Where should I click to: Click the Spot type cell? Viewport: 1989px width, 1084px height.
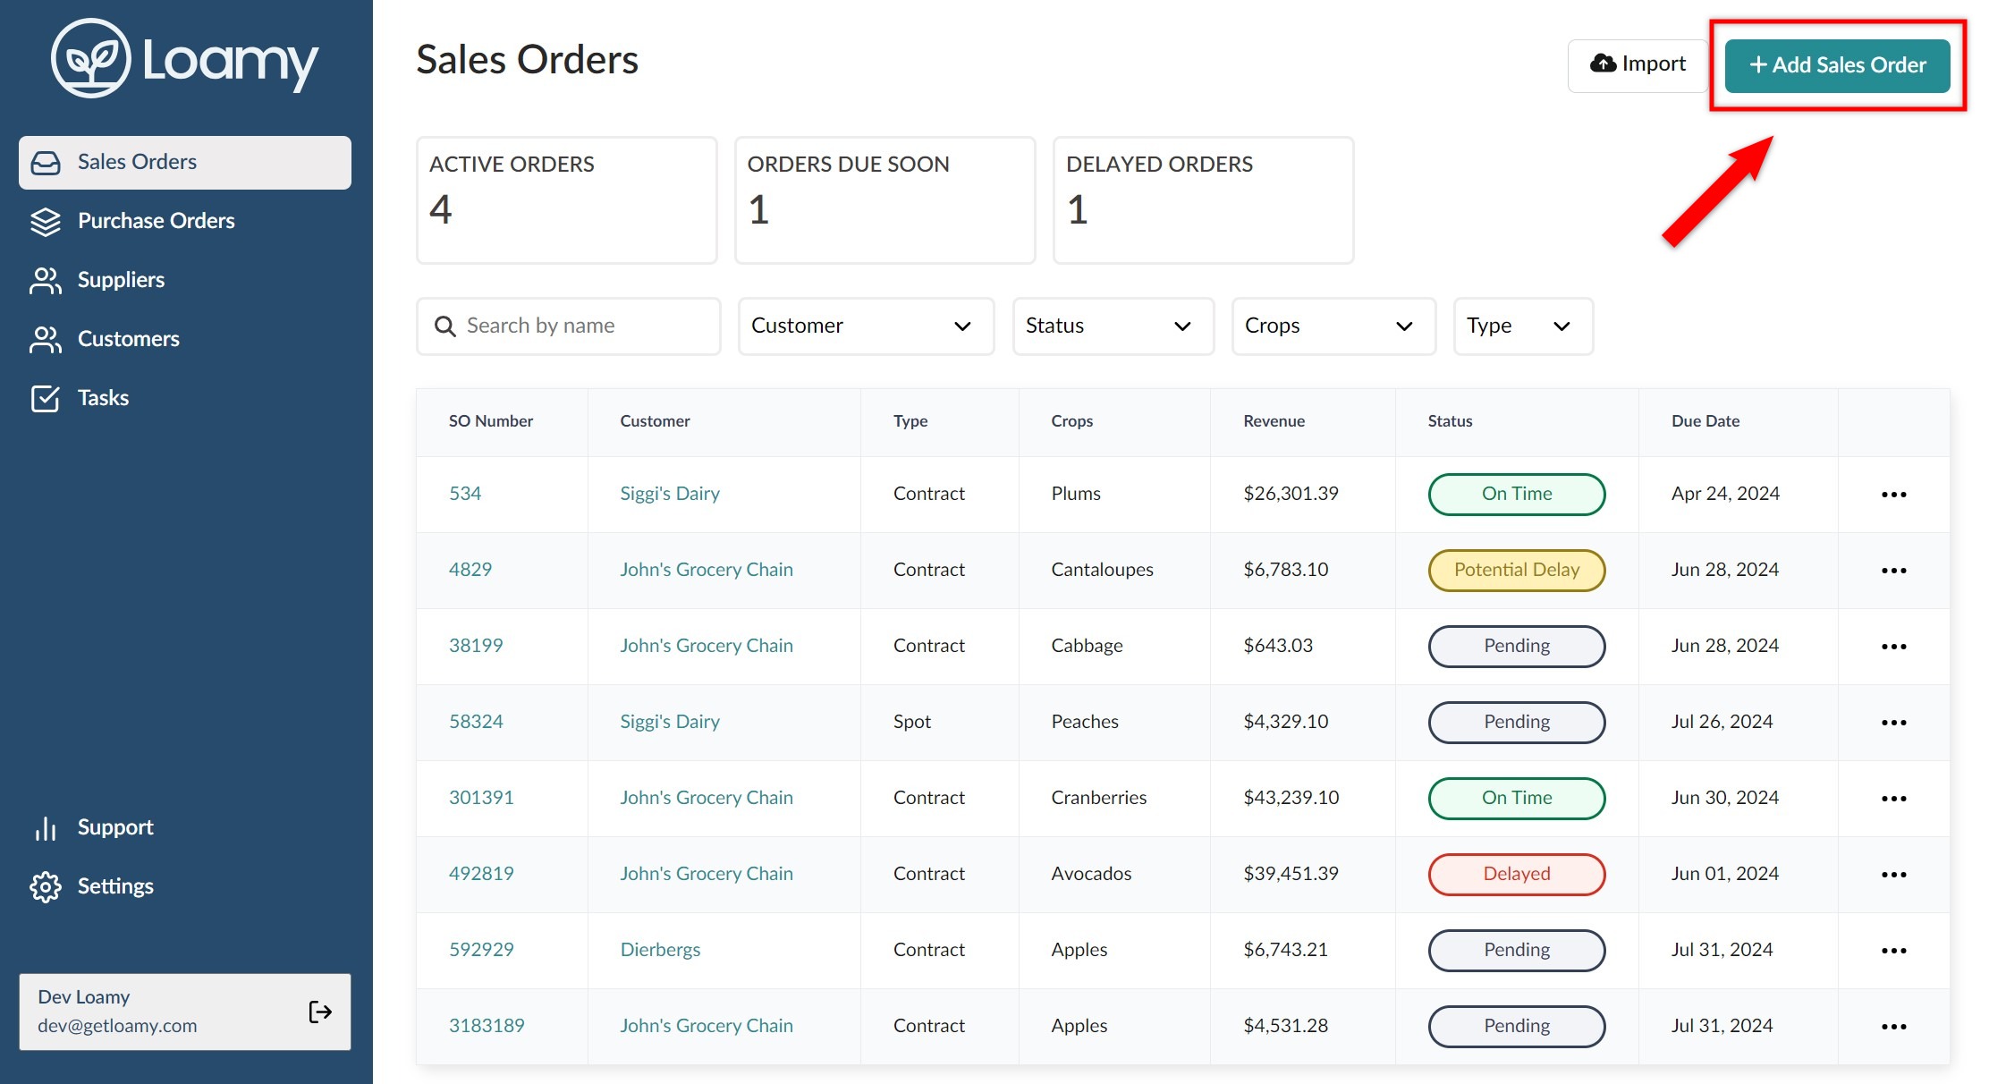coord(912,722)
